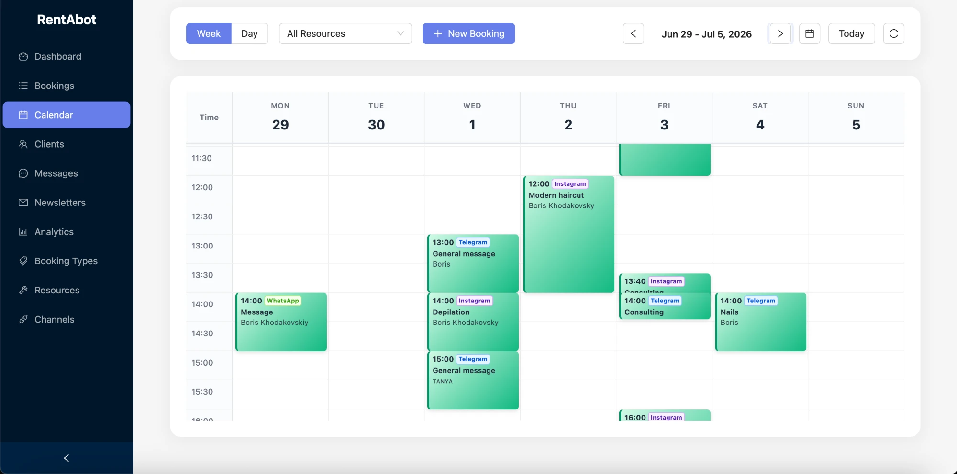Open the Monday 14:00 WhatsApp Message booking
This screenshot has height=474, width=957.
tap(281, 322)
